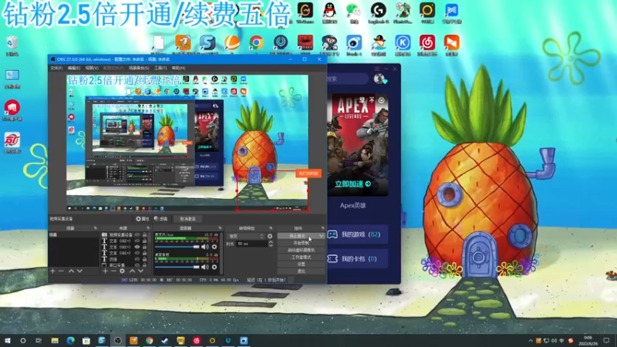Hide the 视频采集设备 source via eye icon
The width and height of the screenshot is (617, 347).
[x=137, y=235]
